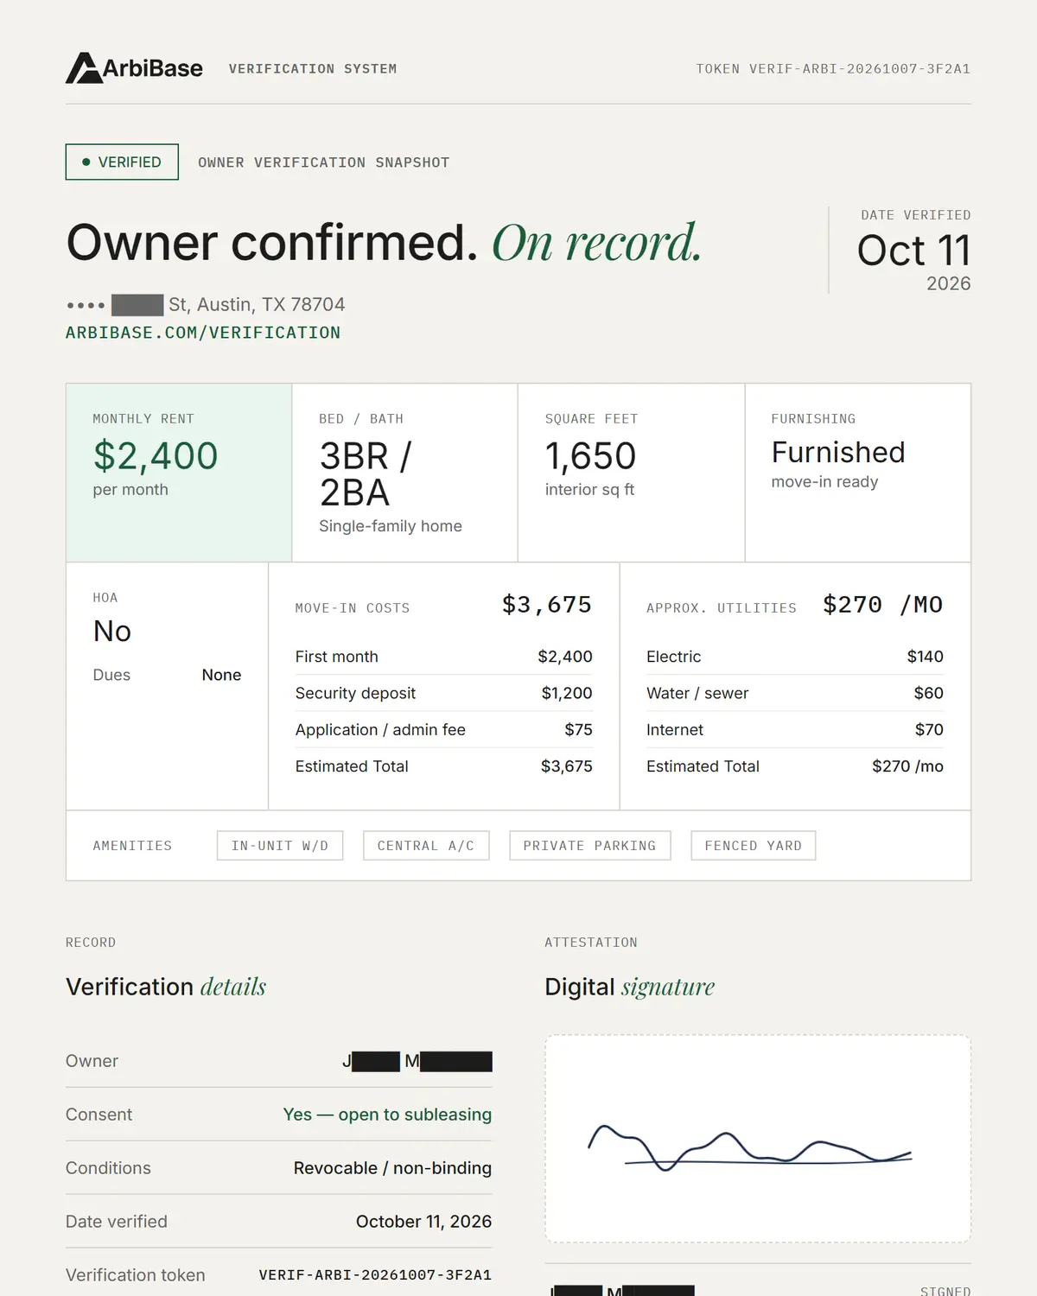The image size is (1037, 1296).
Task: Open the ARBIBASE.COM/VERIFICATION link
Action: 203,333
